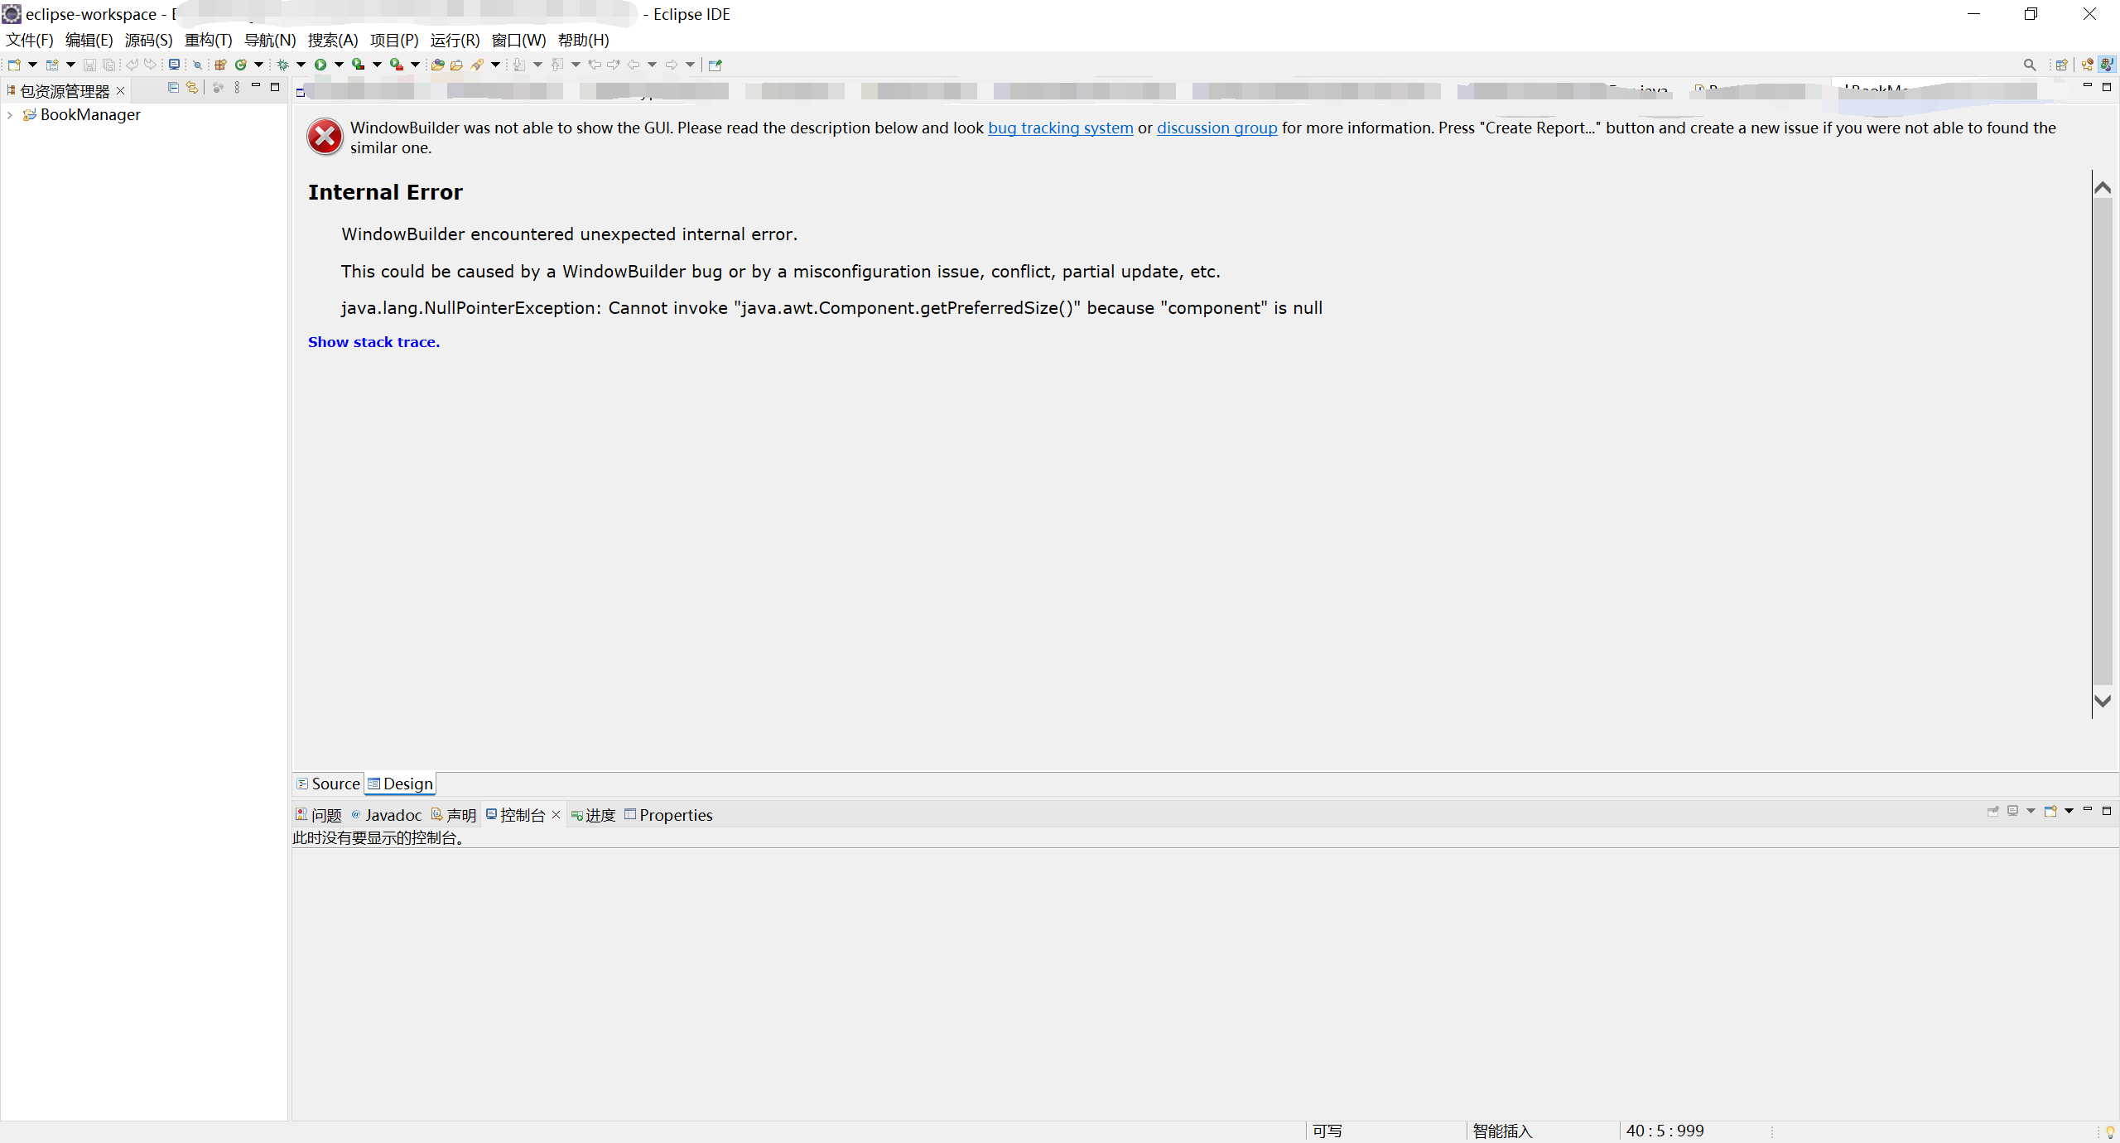Screen dimensions: 2120x1143
Task: Open the 重构(T) menu
Action: tap(209, 40)
